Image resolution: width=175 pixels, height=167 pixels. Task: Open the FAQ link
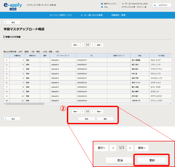pyautogui.click(x=106, y=7)
